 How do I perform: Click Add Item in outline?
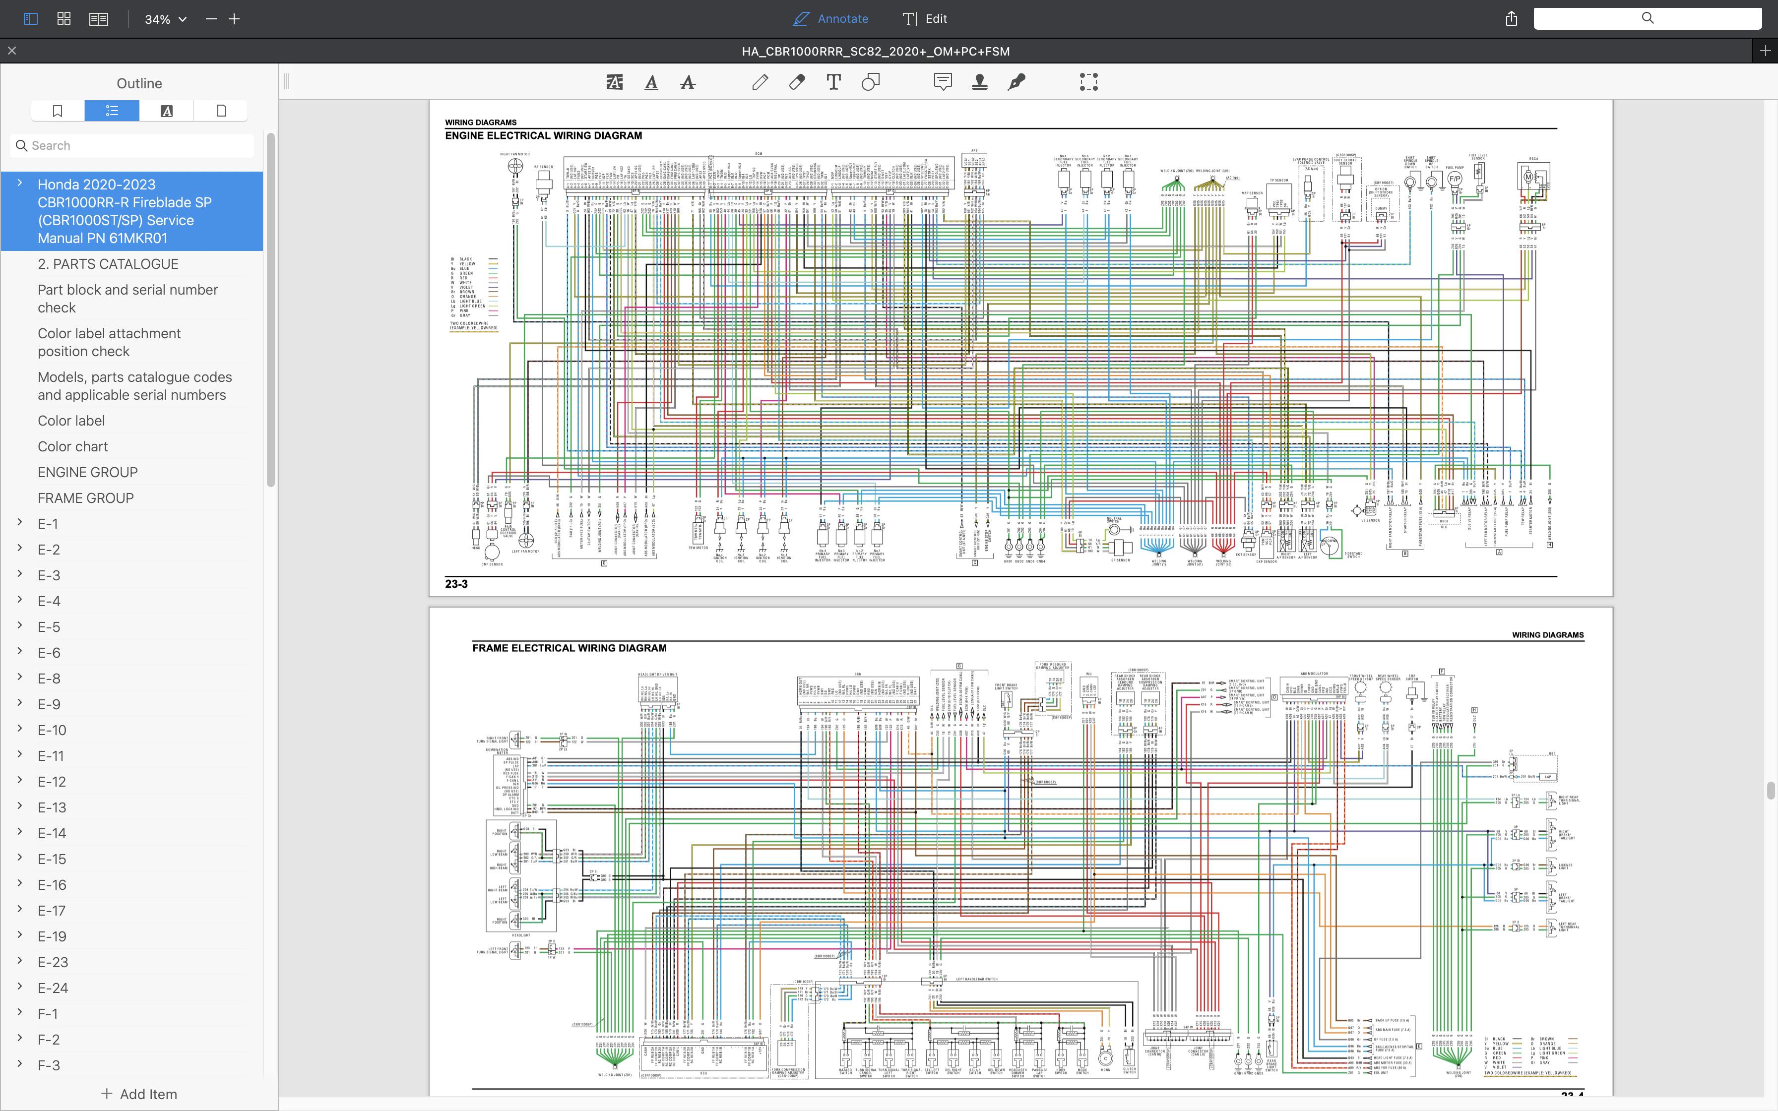(x=139, y=1093)
